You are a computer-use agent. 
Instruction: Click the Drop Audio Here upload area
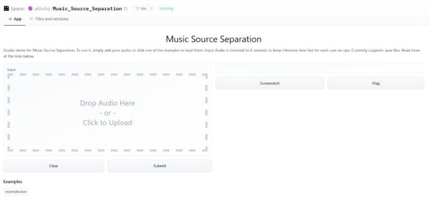pyautogui.click(x=108, y=113)
